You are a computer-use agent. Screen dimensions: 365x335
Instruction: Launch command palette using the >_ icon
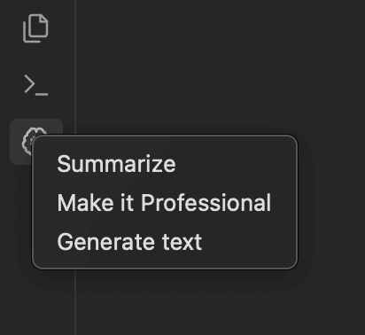(x=35, y=85)
